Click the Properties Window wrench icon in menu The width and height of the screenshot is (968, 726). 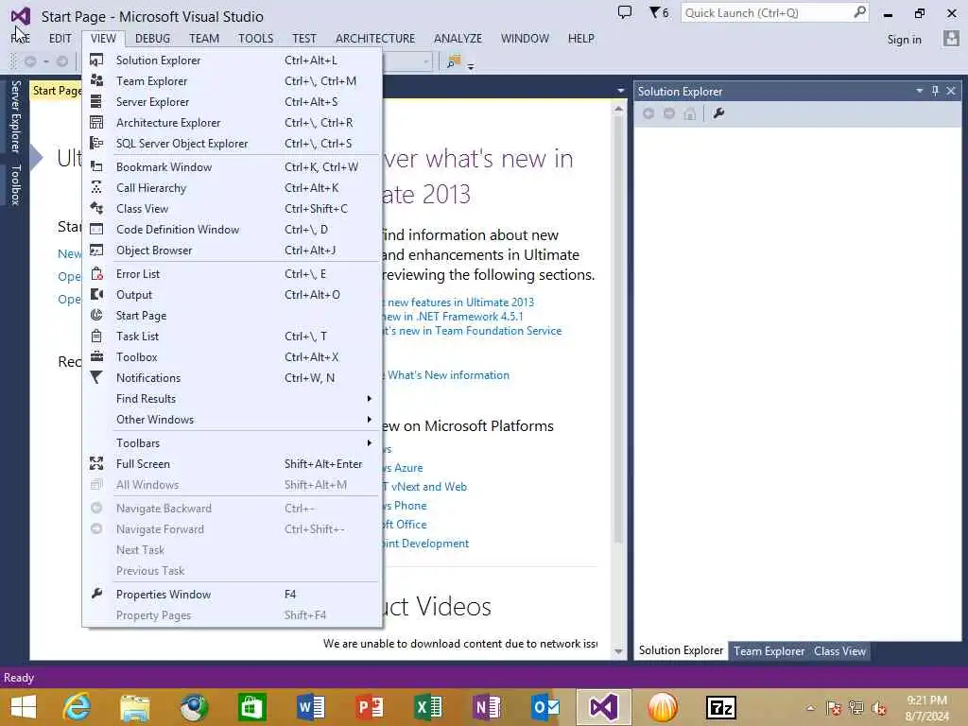(96, 594)
